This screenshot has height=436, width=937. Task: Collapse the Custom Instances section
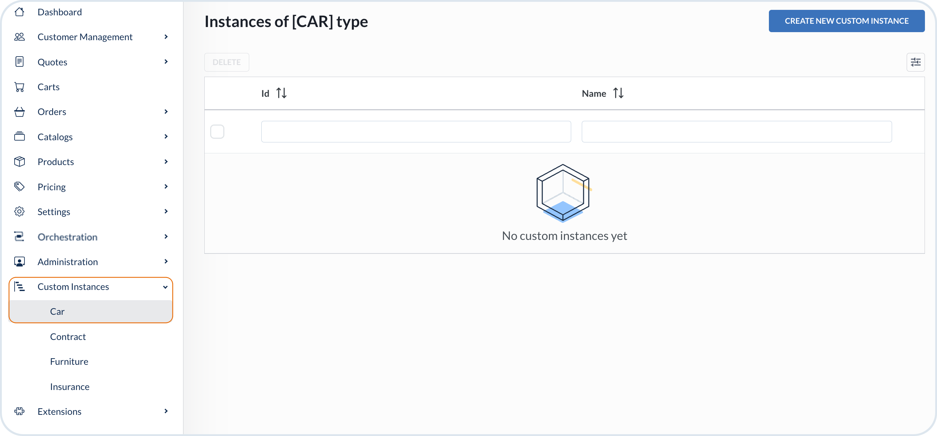(165, 287)
